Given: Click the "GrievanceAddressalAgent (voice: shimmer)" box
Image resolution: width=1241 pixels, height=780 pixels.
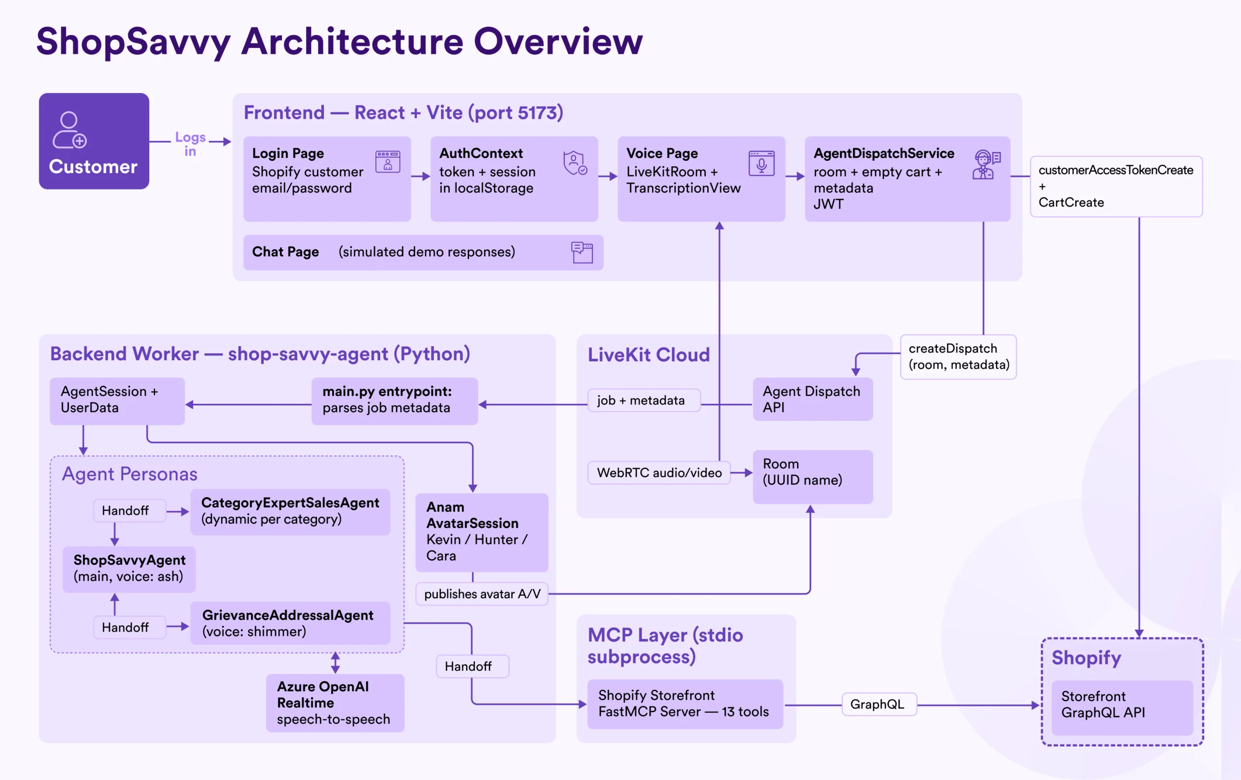Looking at the screenshot, I should click(x=290, y=623).
